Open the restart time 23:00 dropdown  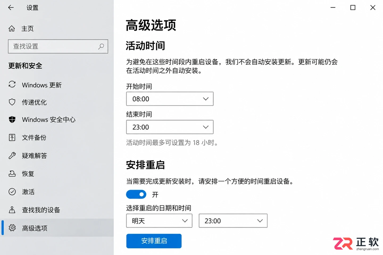pyautogui.click(x=233, y=221)
